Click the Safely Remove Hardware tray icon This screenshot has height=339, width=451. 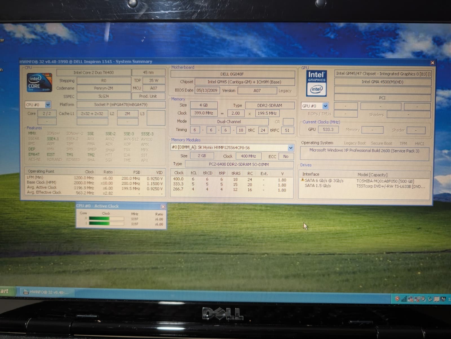point(430,299)
